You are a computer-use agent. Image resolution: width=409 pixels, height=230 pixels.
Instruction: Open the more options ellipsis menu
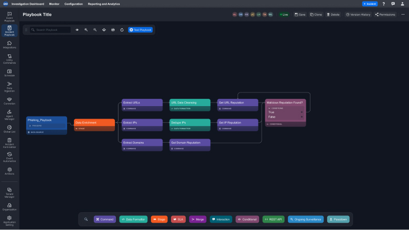403,15
